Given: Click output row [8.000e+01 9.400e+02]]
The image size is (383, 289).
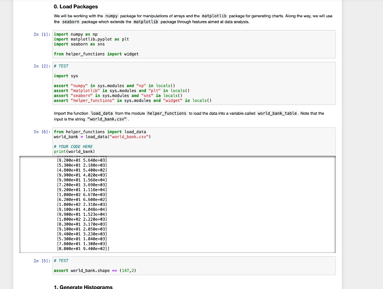Looking at the screenshot, I should (83, 249).
